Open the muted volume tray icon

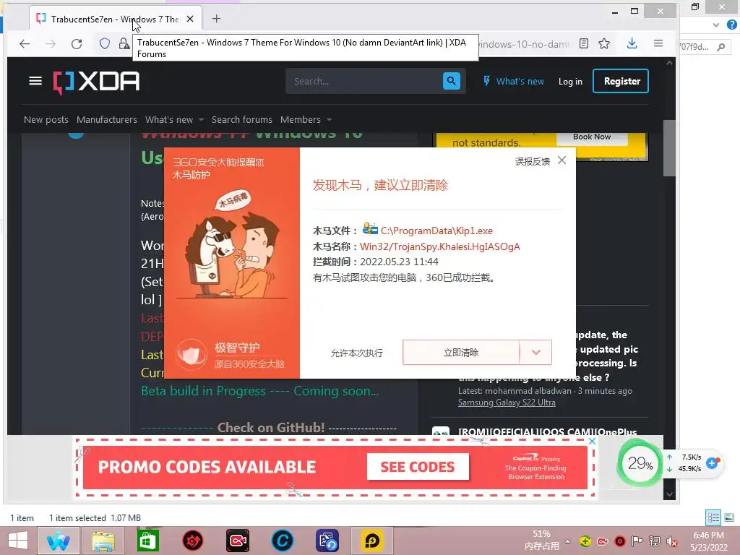coord(671,542)
